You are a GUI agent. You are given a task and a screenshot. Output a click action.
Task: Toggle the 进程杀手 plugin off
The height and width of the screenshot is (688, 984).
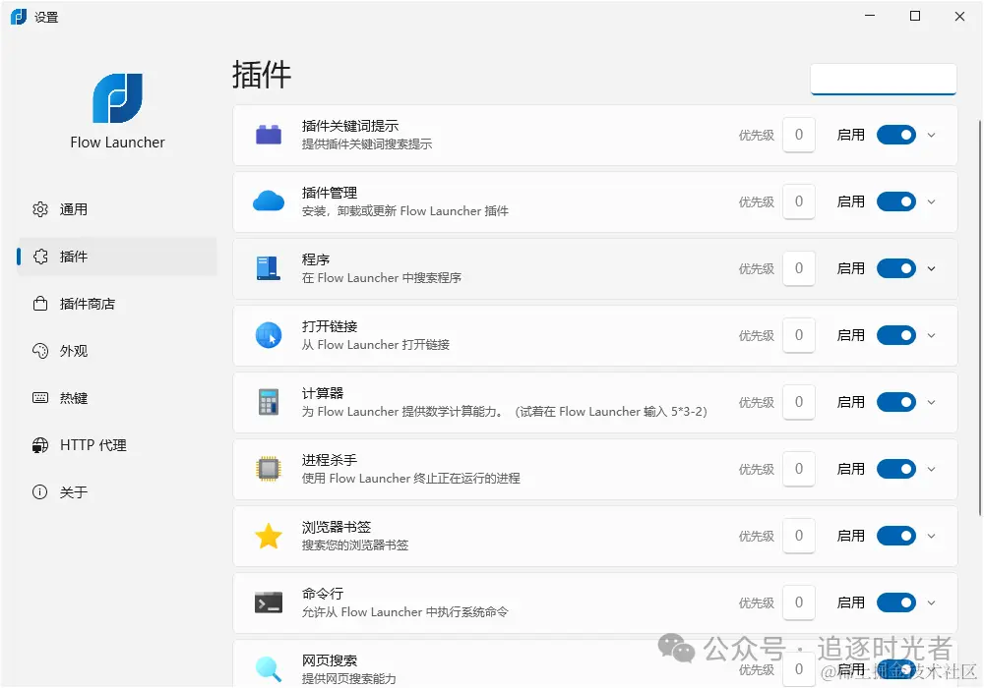[x=896, y=469]
